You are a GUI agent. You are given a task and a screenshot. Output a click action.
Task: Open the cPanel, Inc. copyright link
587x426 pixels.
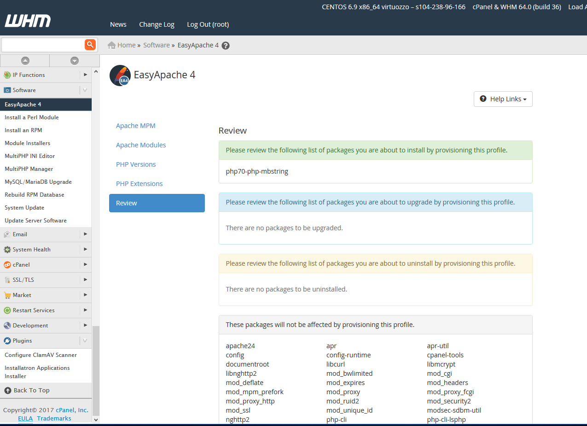72,410
